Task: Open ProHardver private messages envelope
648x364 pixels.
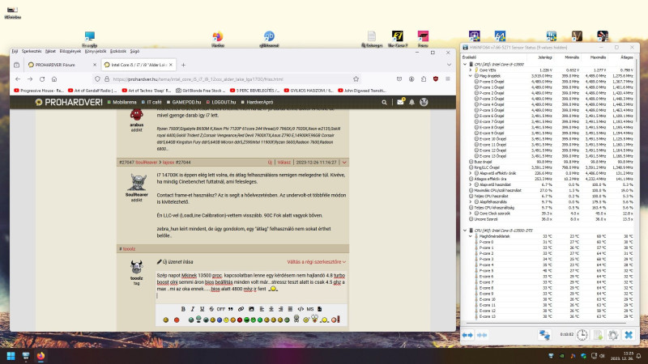Action: (400, 102)
